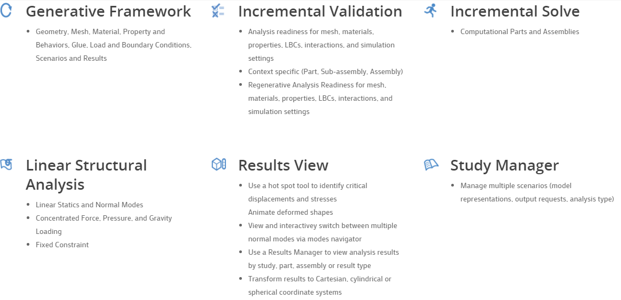621x300 pixels.
Task: Open the Study Manager heading
Action: point(504,165)
